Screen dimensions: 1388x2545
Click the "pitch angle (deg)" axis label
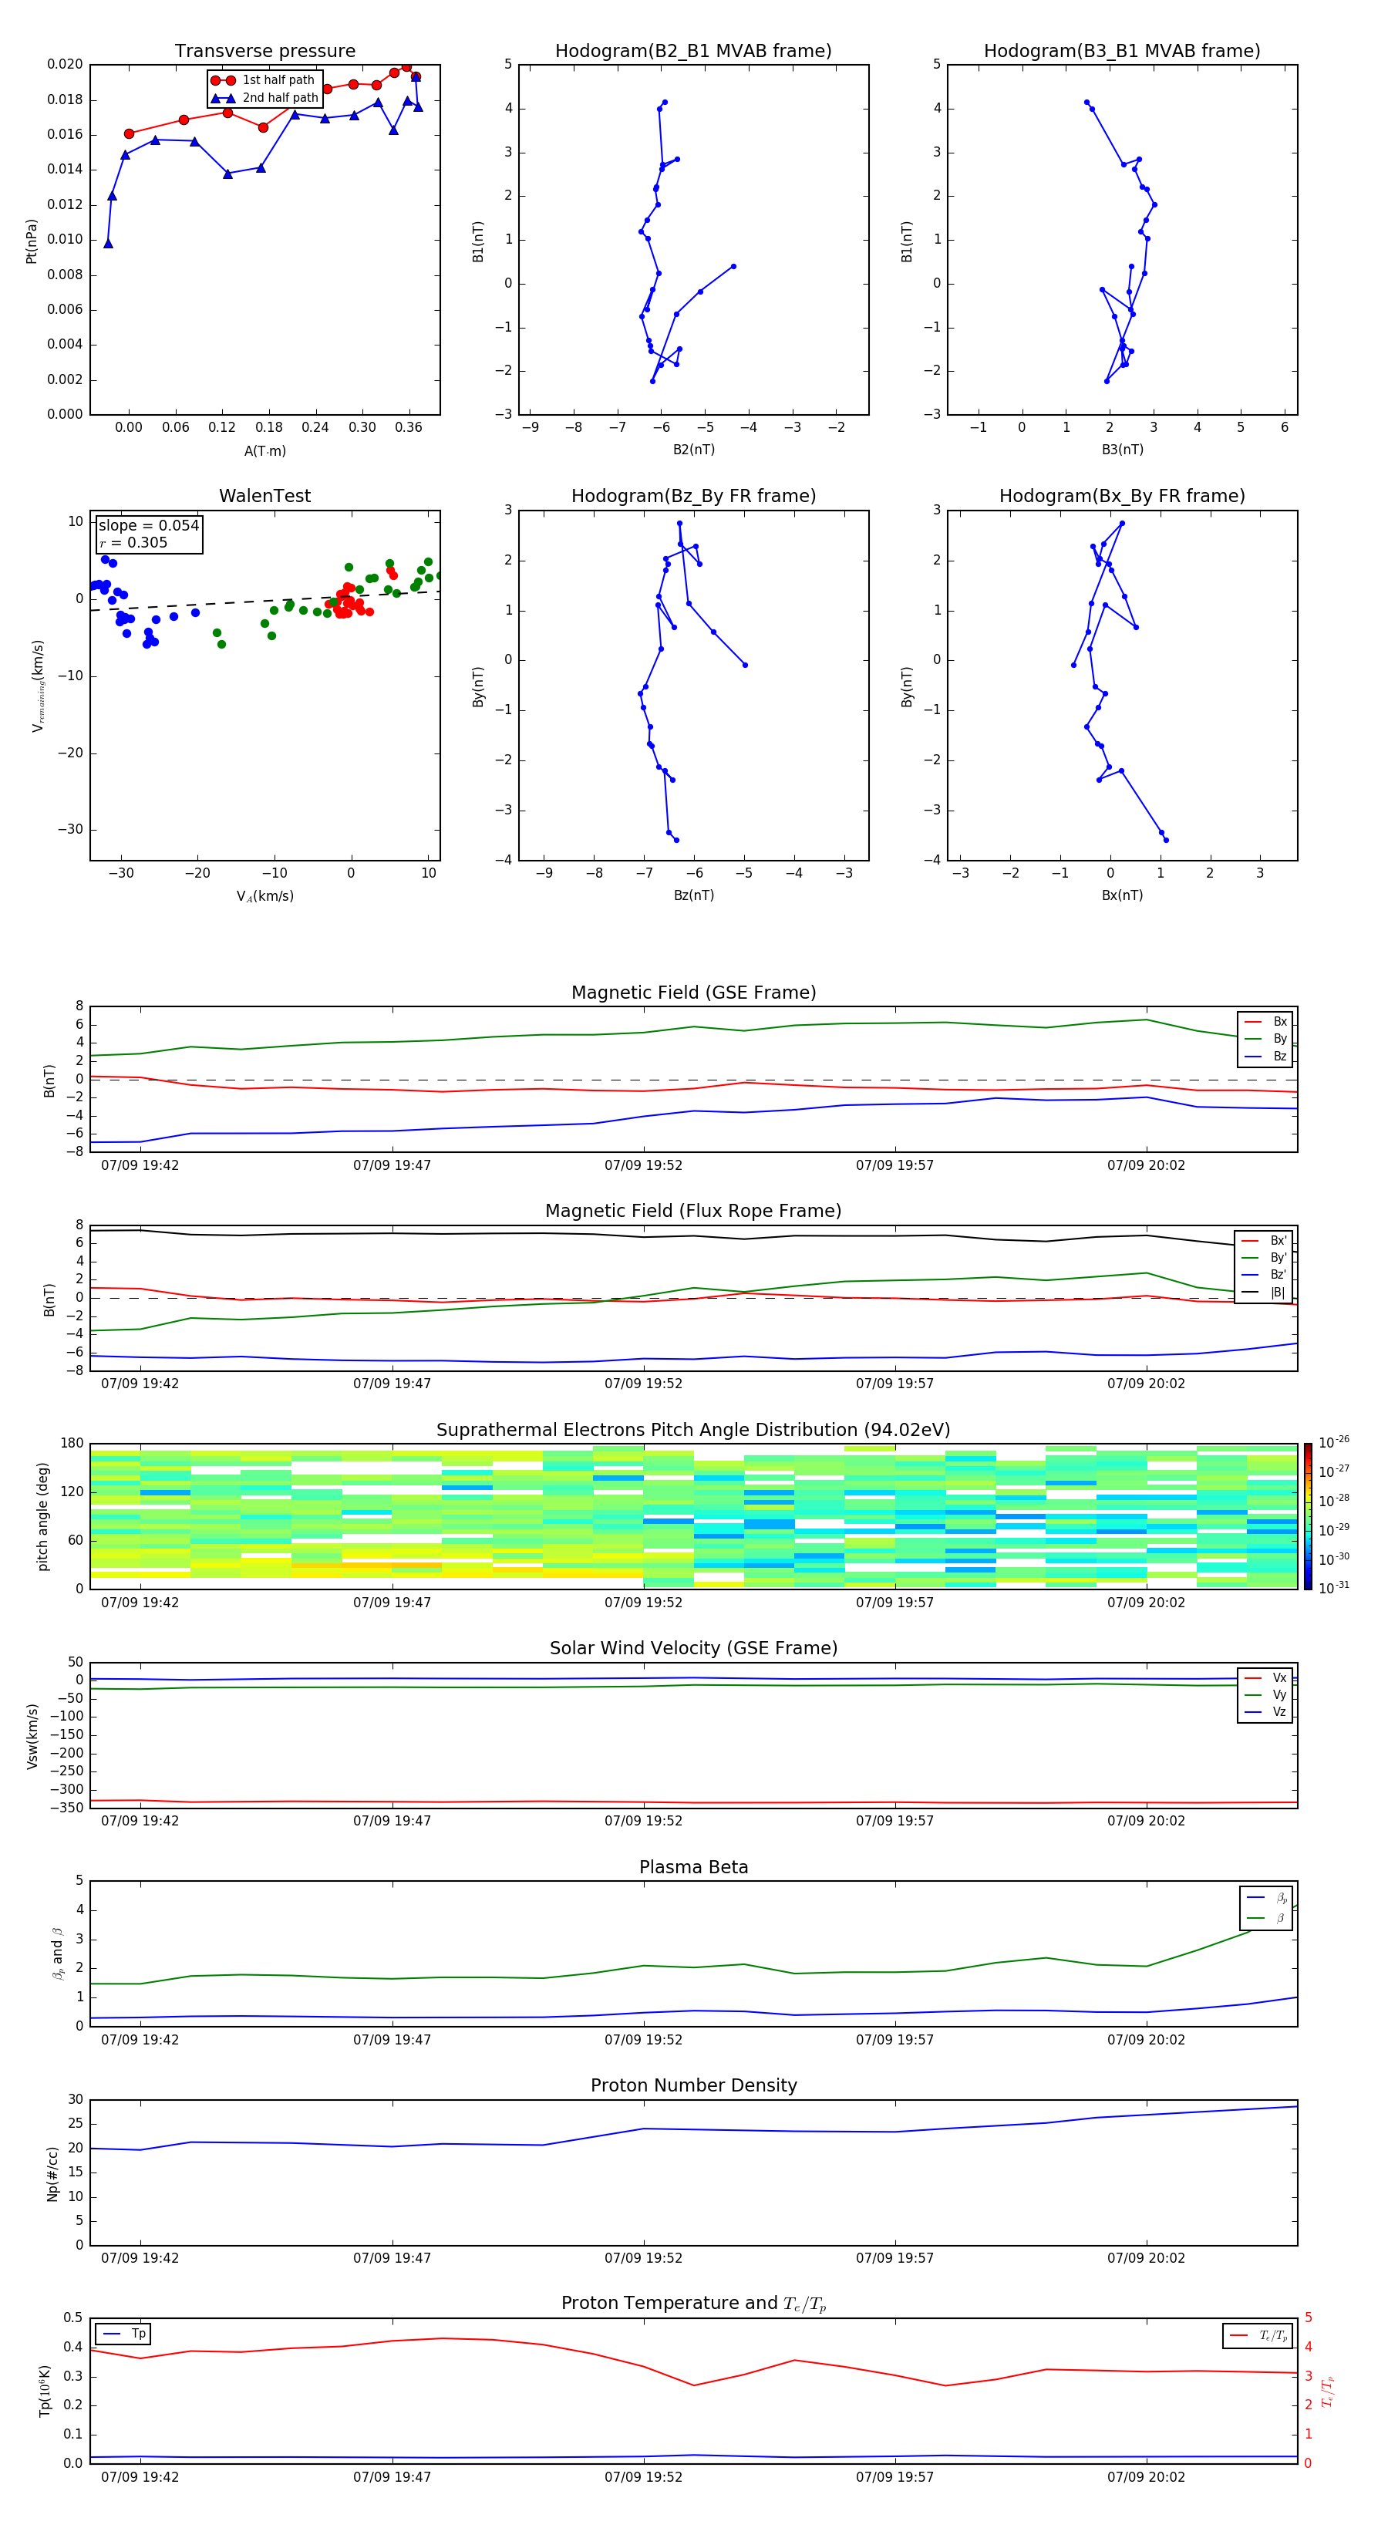pos(42,1516)
